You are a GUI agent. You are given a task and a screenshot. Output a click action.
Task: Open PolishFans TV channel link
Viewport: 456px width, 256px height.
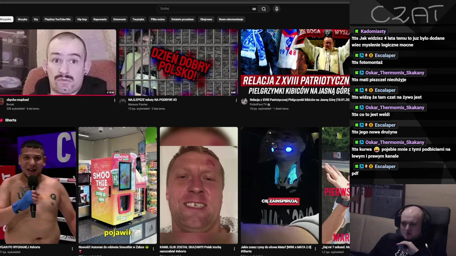(x=258, y=105)
